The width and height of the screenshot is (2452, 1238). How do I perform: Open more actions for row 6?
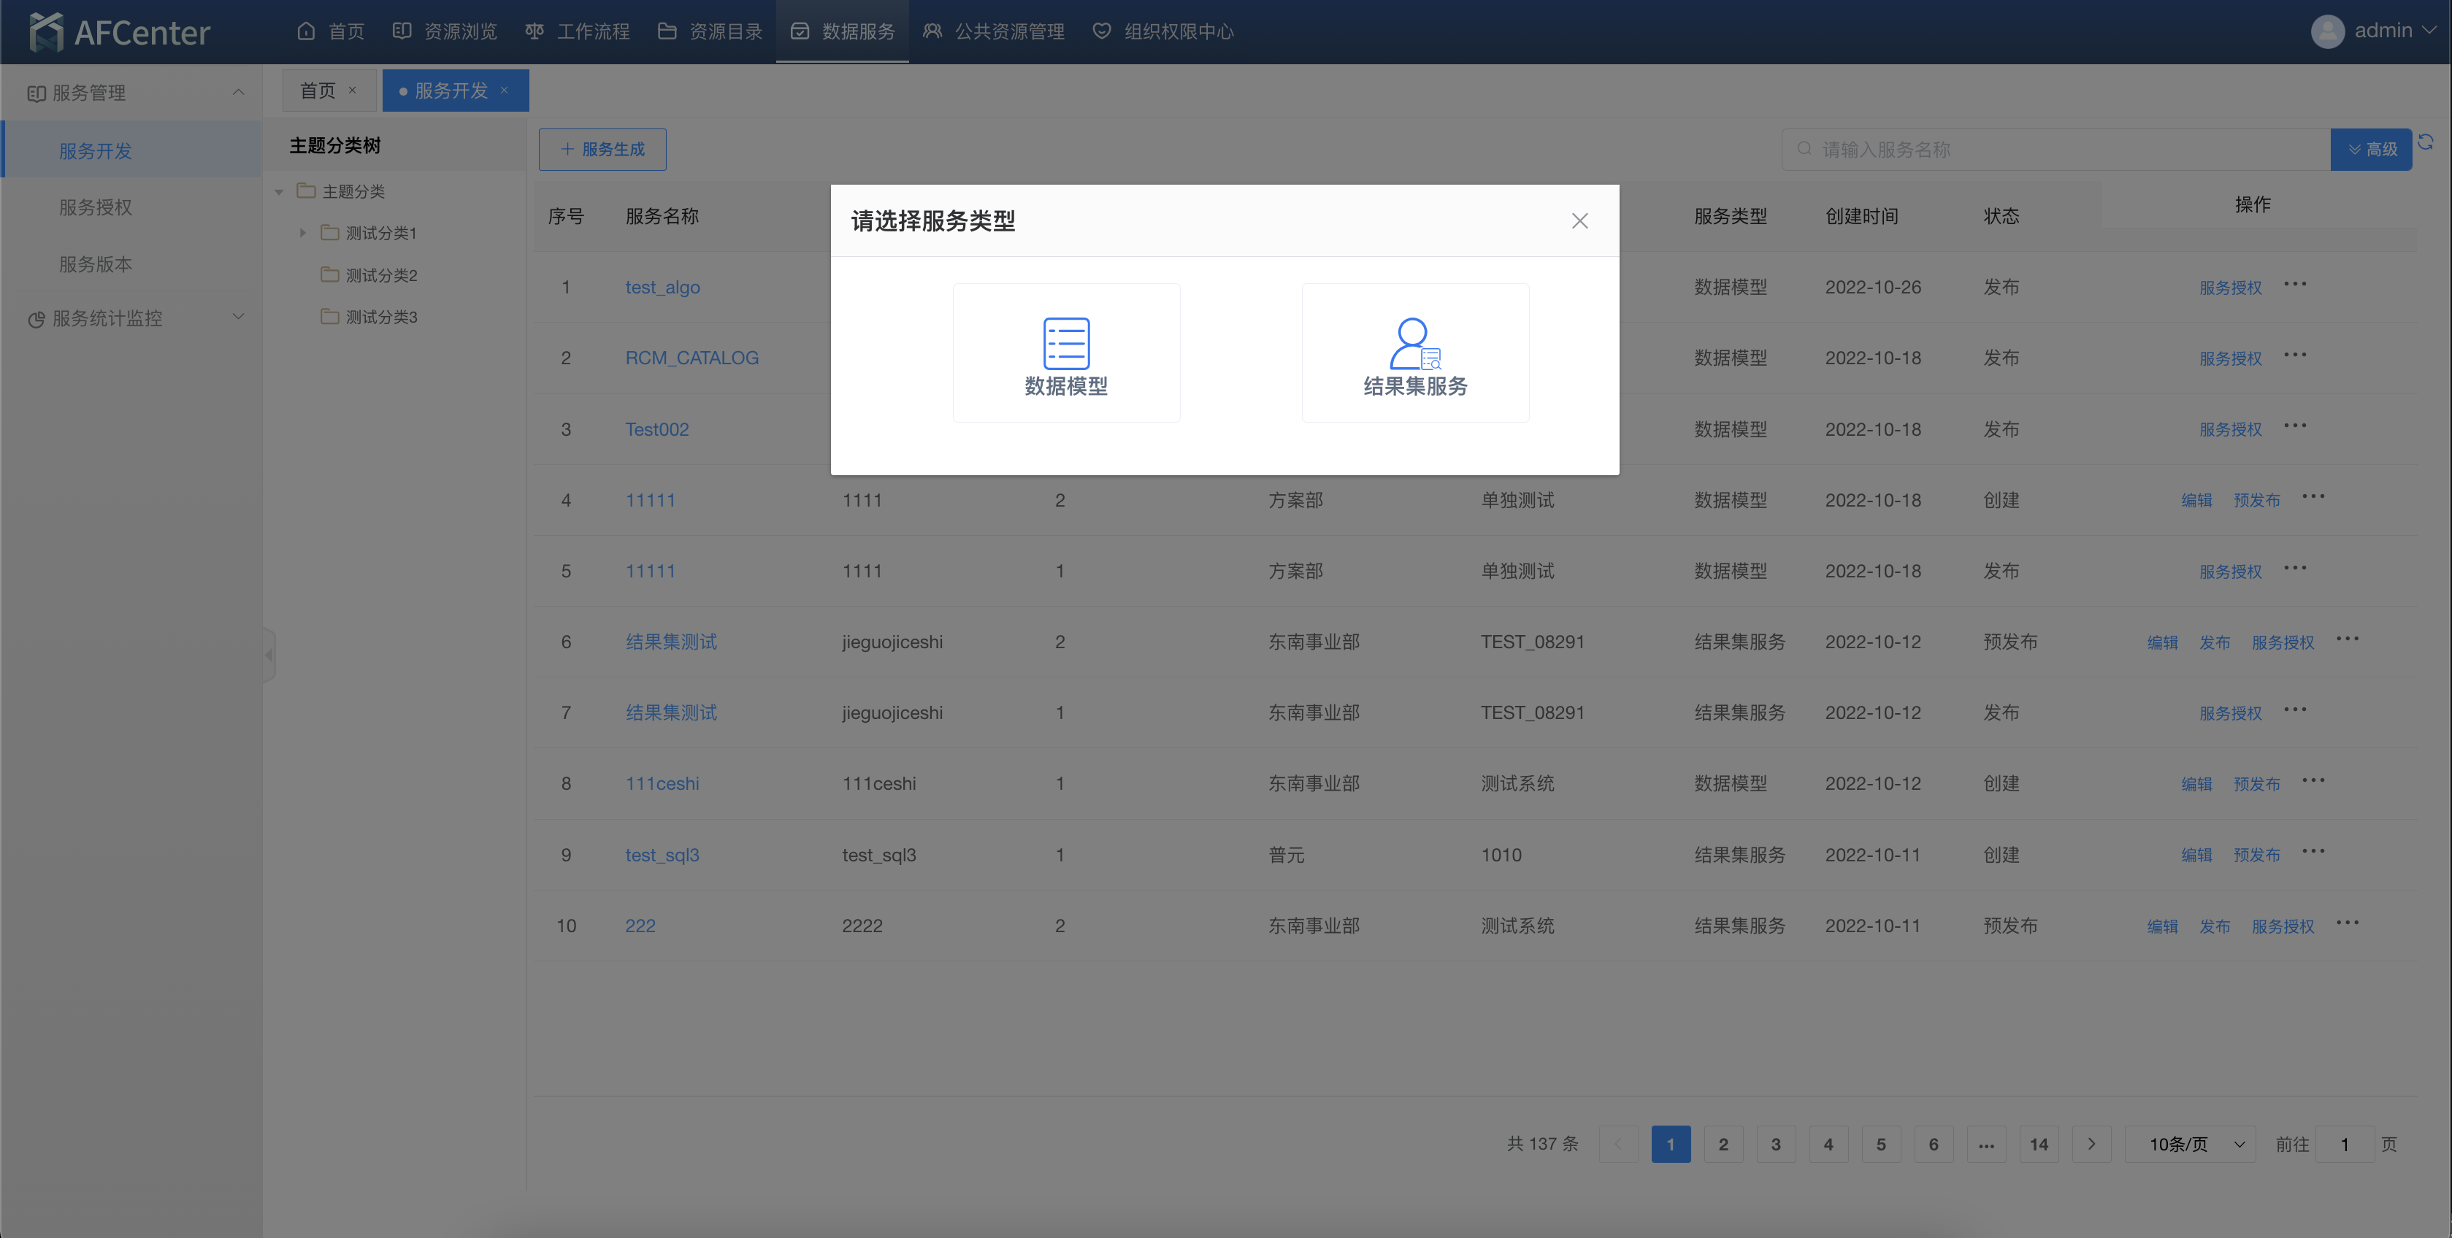[x=2348, y=639]
